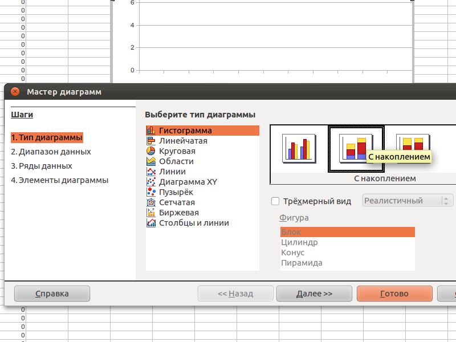Open help with the Справка button
This screenshot has height=342, width=456.
pyautogui.click(x=52, y=294)
